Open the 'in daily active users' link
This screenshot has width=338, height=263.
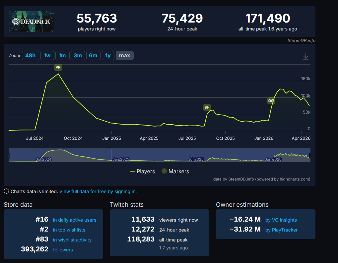point(75,220)
